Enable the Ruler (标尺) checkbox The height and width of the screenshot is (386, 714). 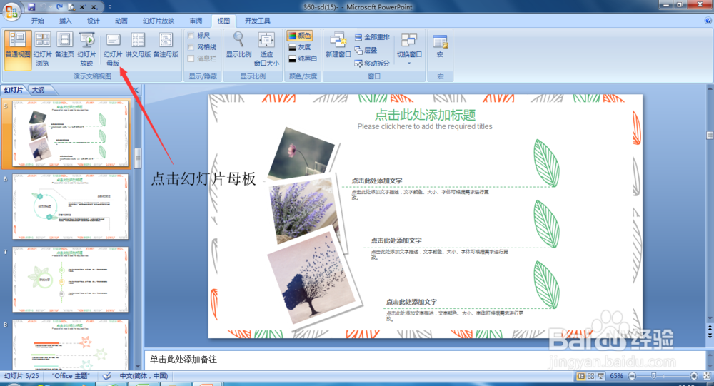[191, 36]
